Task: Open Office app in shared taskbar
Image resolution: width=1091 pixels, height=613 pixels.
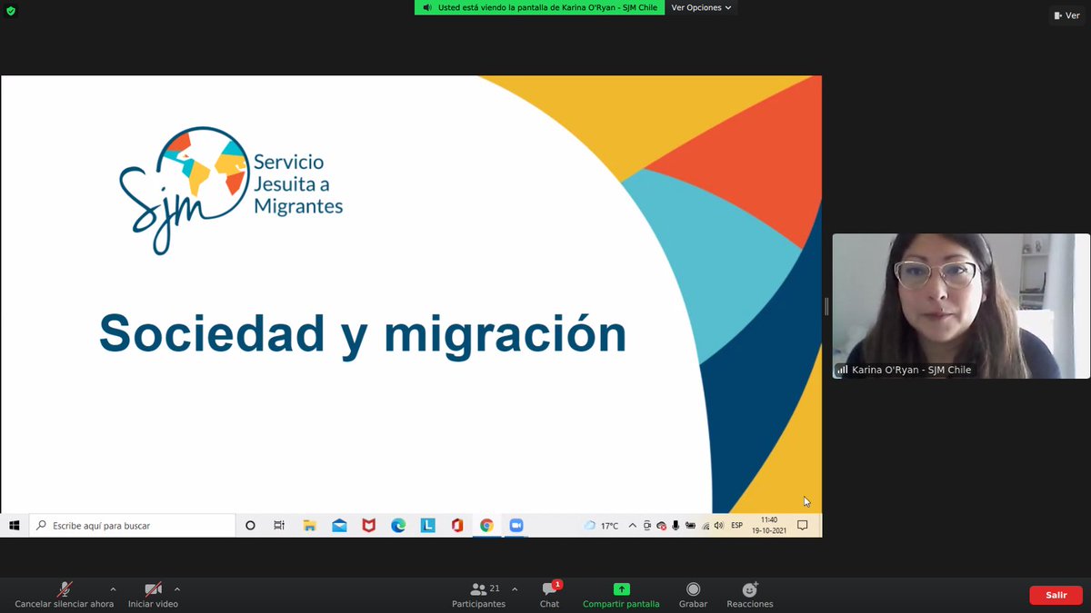Action: tap(457, 525)
